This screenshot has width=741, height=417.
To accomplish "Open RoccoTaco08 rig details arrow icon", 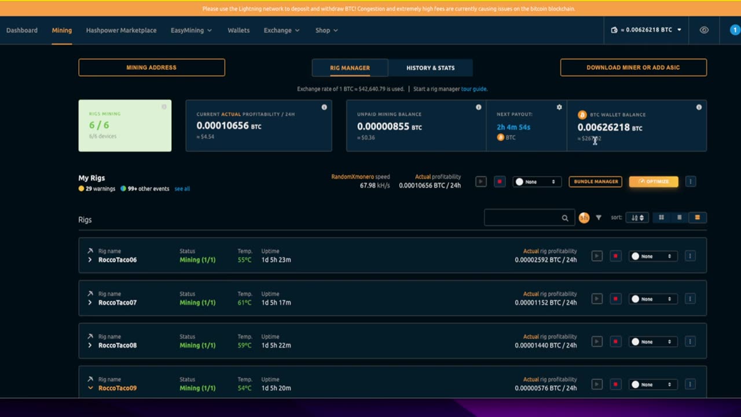I will [90, 337].
